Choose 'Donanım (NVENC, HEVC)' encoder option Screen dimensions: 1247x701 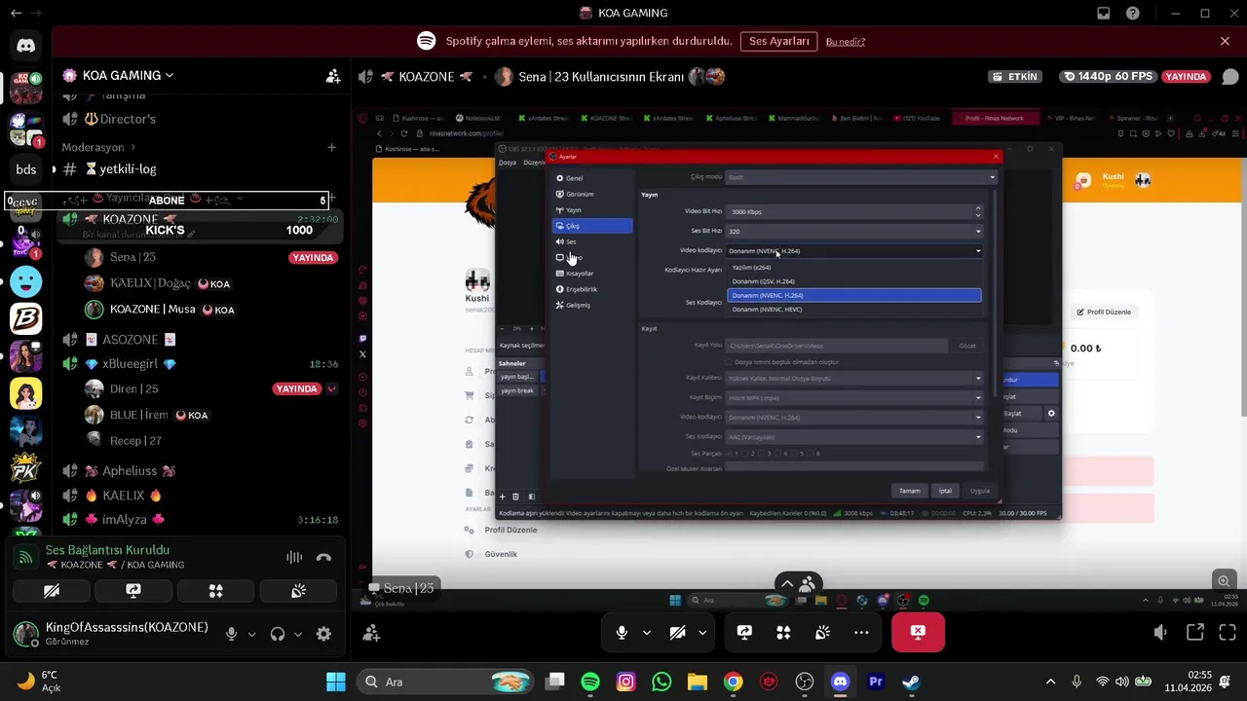[x=853, y=309]
